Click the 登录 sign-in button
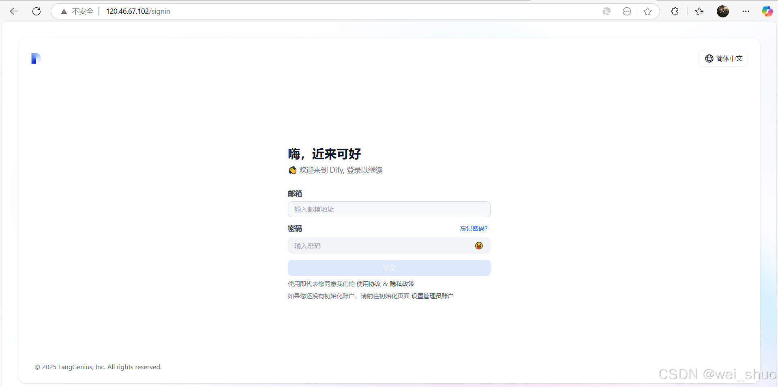This screenshot has height=387, width=778. pyautogui.click(x=388, y=268)
